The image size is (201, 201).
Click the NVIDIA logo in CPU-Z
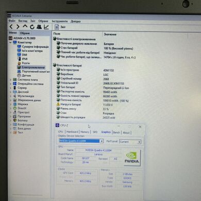[131, 158]
